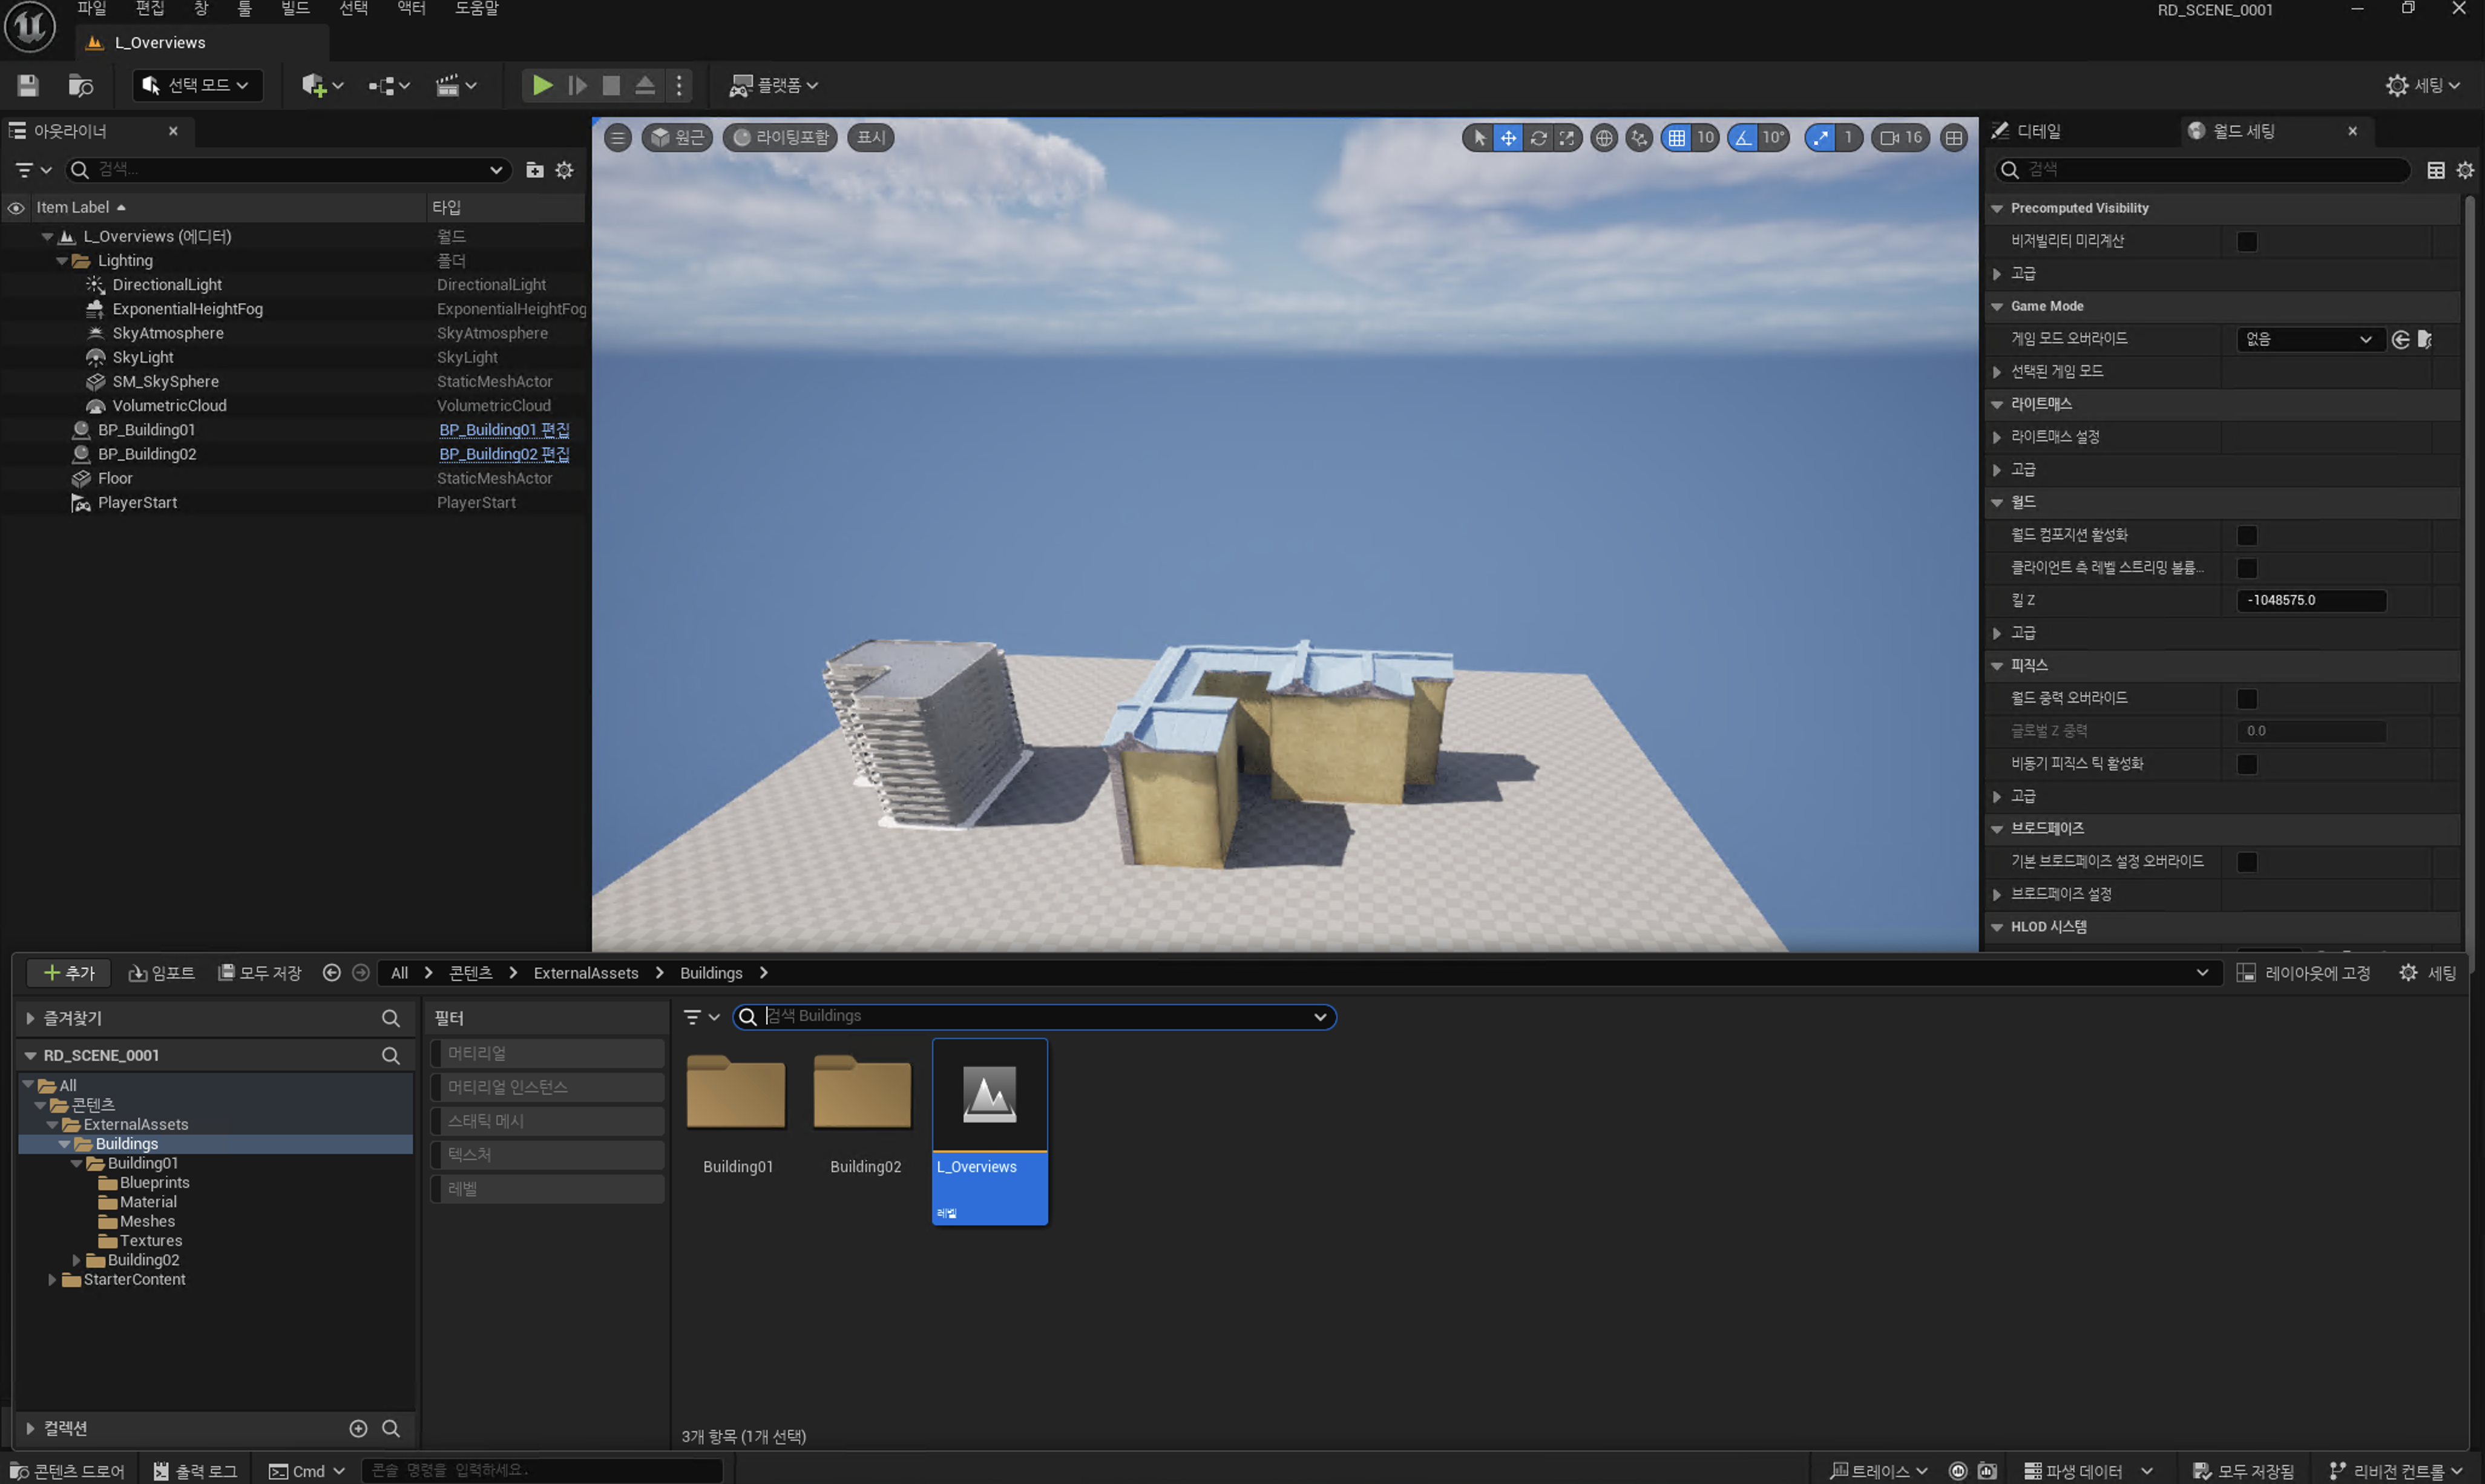Viewport: 2485px width, 1484px height.
Task: Activate the rotate tool in viewport
Action: (1538, 137)
